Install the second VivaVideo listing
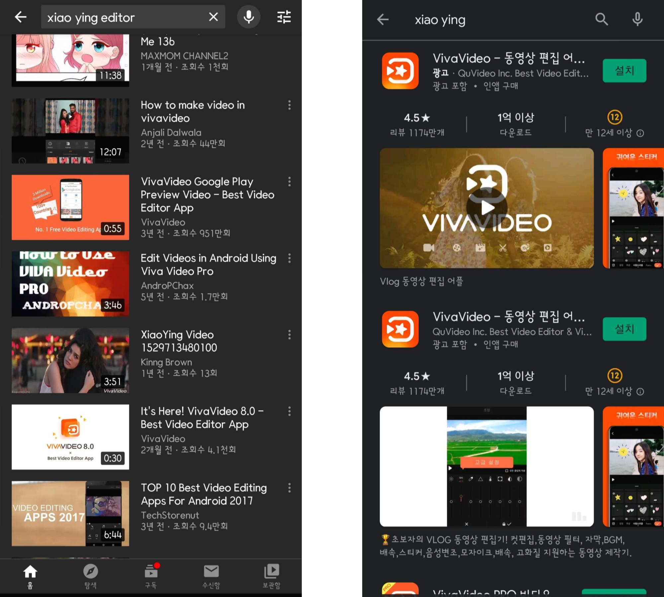The height and width of the screenshot is (597, 664). tap(624, 329)
